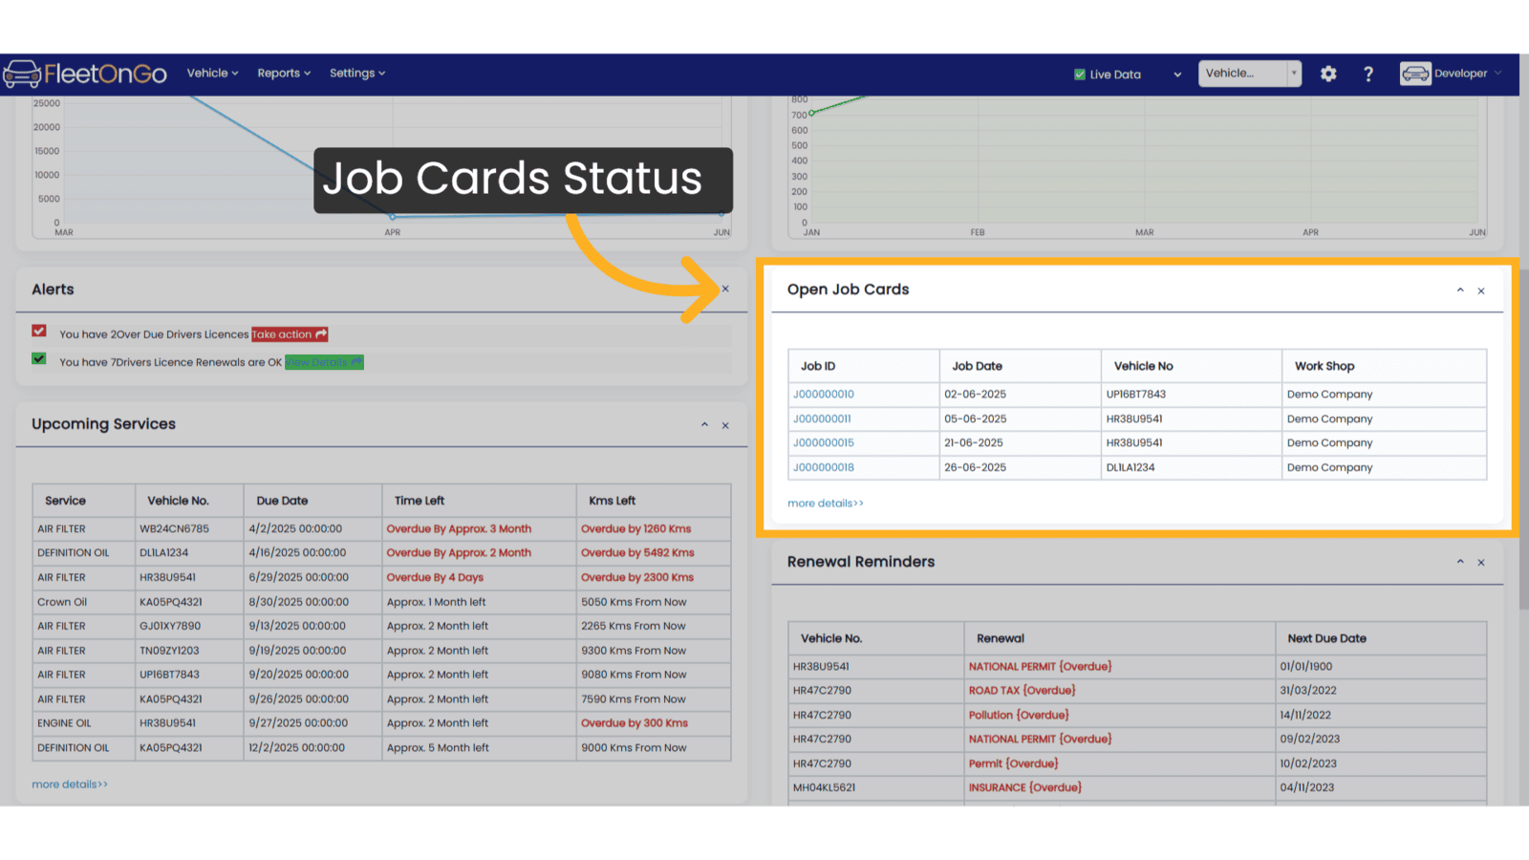The height and width of the screenshot is (860, 1529).
Task: Select ROAD TAX {Overdue} renewal
Action: pos(1023,691)
